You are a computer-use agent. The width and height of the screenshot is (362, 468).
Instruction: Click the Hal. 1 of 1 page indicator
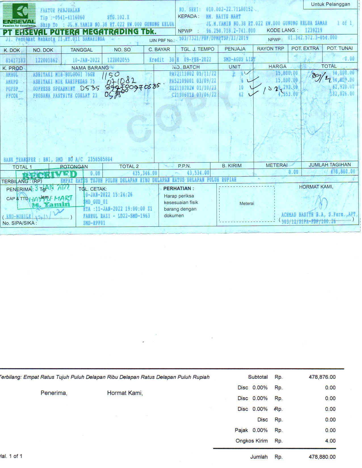(11, 456)
